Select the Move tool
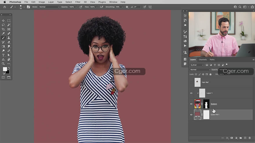The image size is (255, 143). coord(3,21)
